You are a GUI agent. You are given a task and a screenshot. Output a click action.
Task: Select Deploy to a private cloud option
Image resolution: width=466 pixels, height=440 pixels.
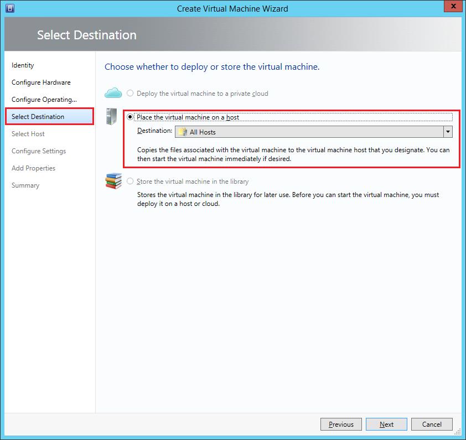pyautogui.click(x=131, y=94)
